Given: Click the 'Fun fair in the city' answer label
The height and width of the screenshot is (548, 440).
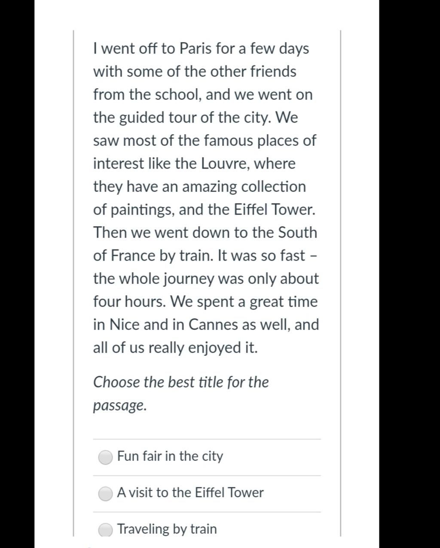Looking at the screenshot, I should 170,456.
